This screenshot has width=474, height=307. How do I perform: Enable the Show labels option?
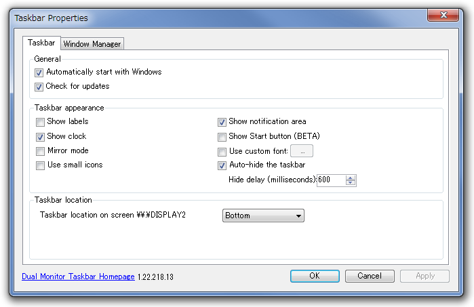pos(40,122)
